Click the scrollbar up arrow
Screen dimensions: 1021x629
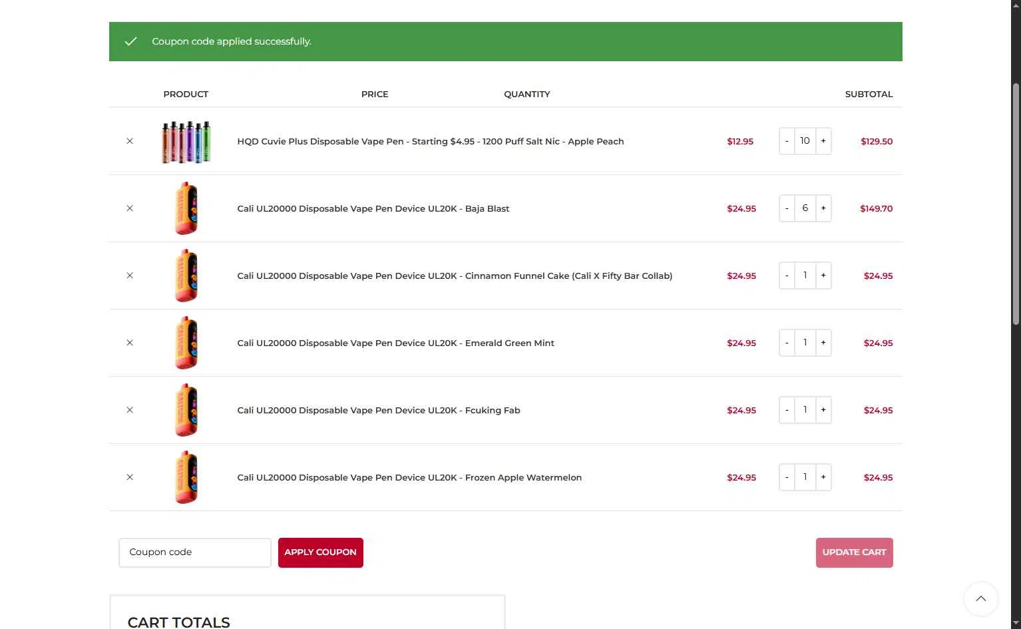1016,5
